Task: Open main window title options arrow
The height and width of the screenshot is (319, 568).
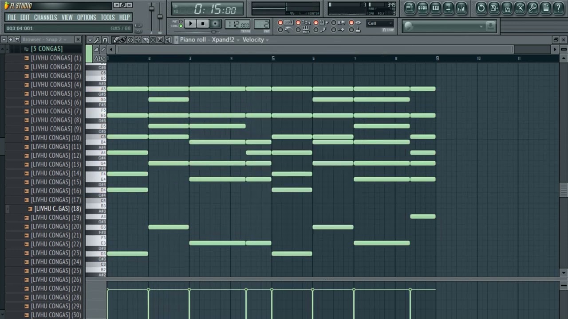Action: pyautogui.click(x=117, y=5)
